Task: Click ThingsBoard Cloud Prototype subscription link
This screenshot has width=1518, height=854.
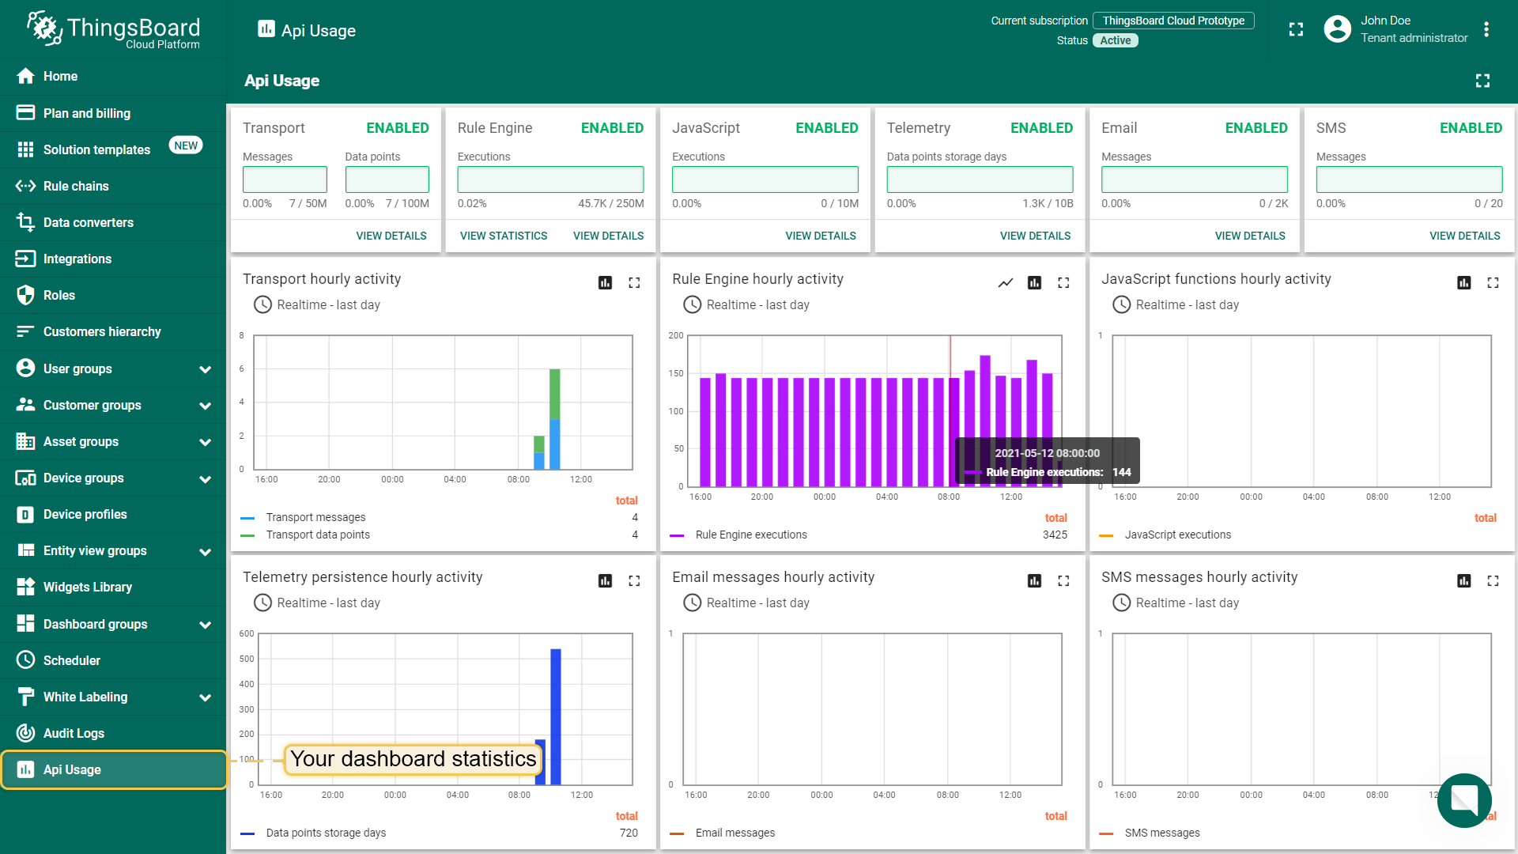Action: (1173, 21)
